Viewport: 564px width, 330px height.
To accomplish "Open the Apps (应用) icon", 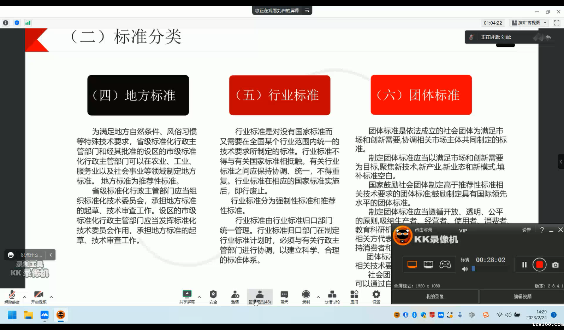I will coord(354,295).
